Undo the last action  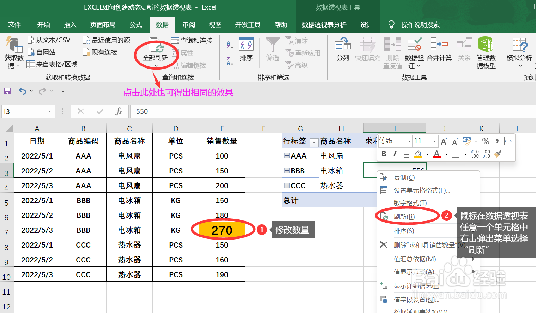pos(22,91)
